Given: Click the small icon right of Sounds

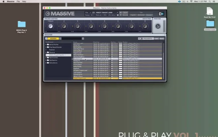Looking at the screenshot, I should tap(60, 39).
